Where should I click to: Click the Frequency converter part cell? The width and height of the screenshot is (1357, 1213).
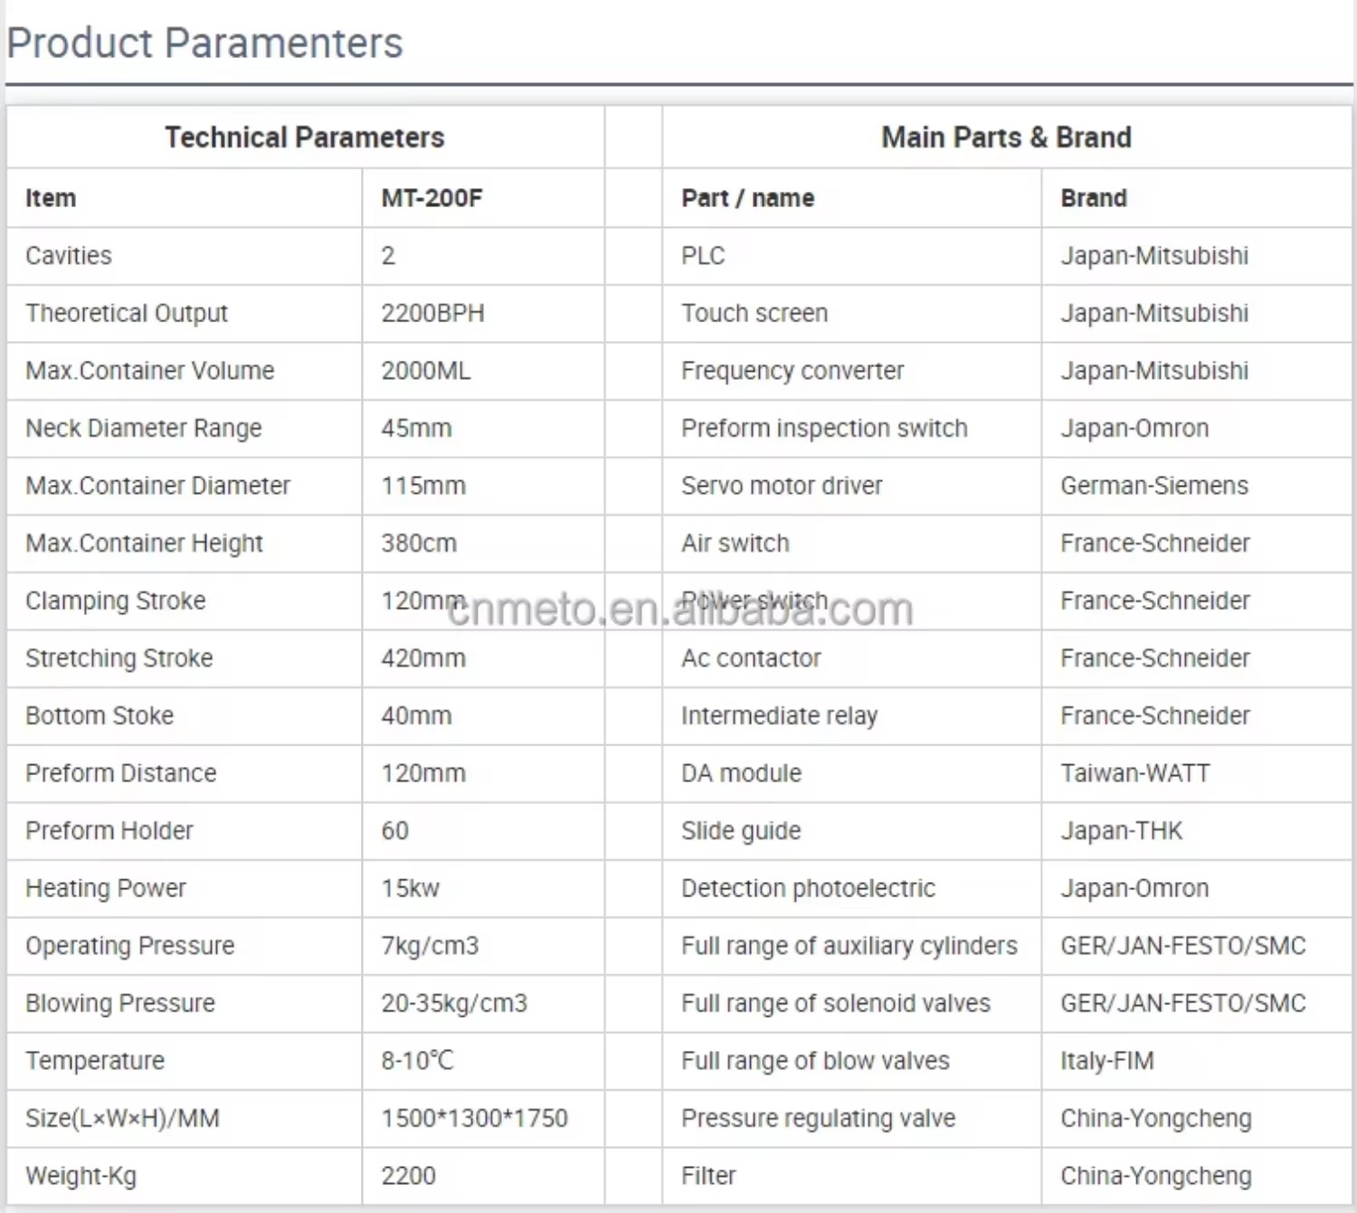[x=852, y=371]
